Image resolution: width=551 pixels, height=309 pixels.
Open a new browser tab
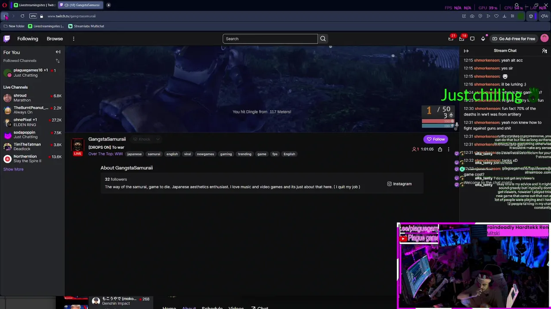(x=108, y=5)
